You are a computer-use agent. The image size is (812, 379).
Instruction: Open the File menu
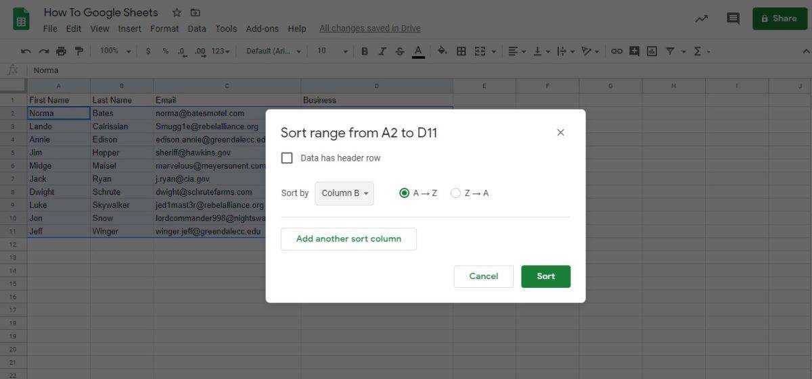point(50,28)
